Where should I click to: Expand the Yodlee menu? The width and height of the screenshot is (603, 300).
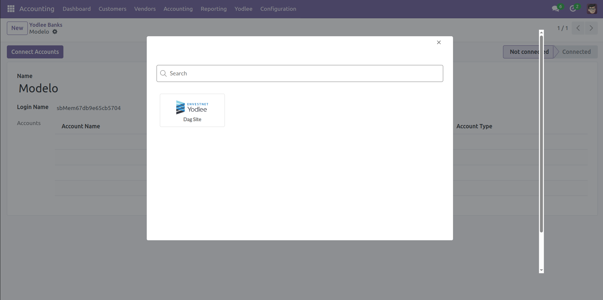coord(243,9)
